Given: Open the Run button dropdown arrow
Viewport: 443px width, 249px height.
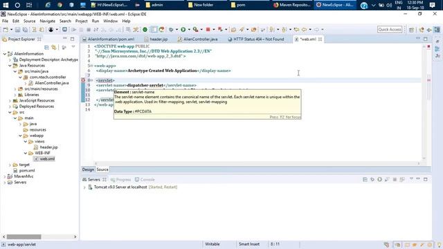Looking at the screenshot, I should coord(189,29).
